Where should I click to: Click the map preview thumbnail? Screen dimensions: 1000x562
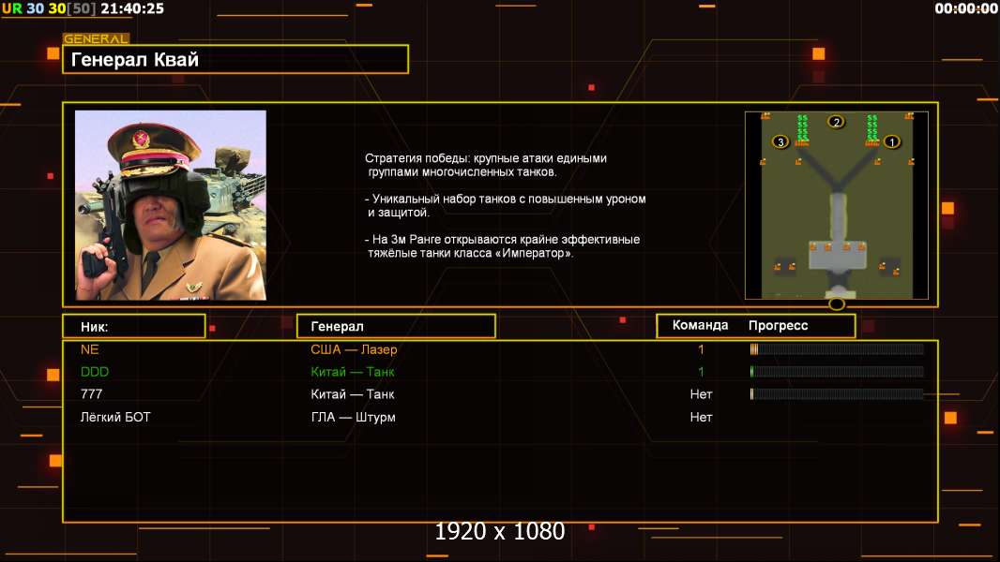click(836, 205)
